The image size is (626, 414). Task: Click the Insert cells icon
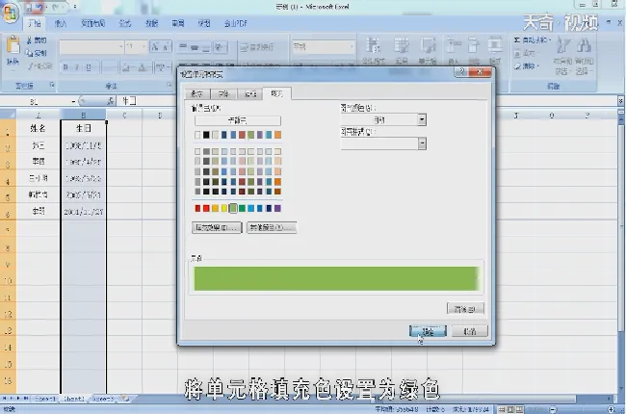(454, 45)
